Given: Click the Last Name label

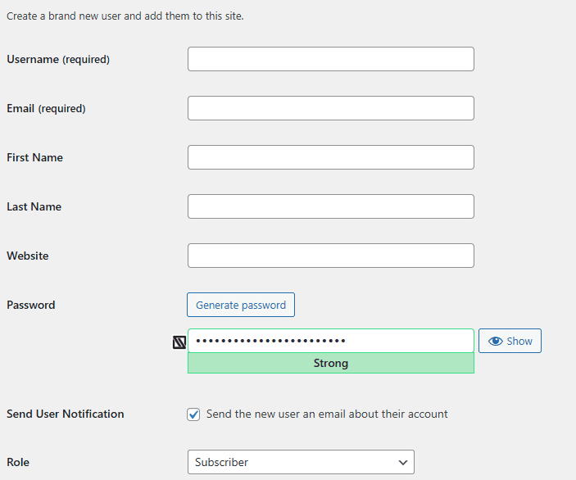Looking at the screenshot, I should point(34,206).
